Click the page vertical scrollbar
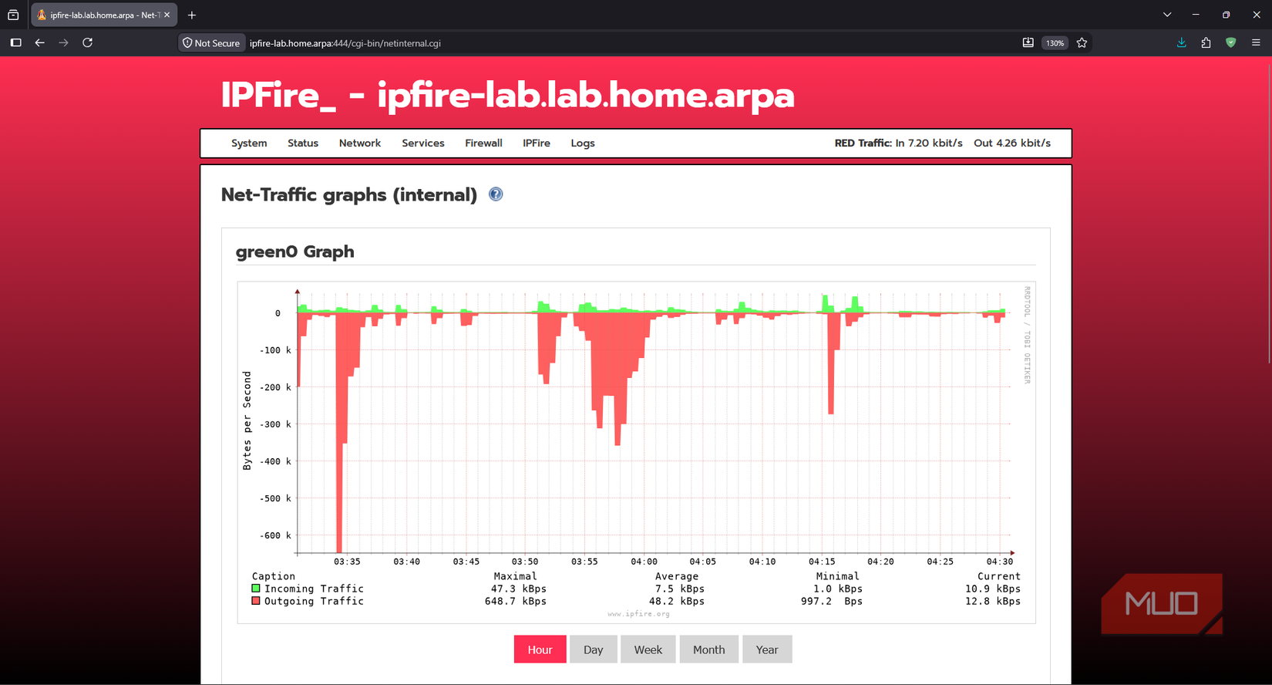This screenshot has width=1272, height=685. point(1268,212)
